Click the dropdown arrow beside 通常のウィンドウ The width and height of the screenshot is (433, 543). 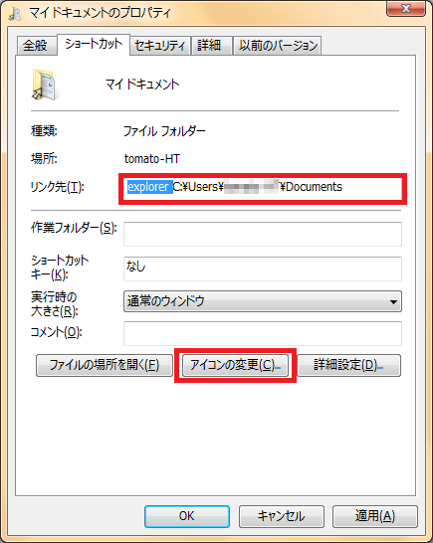coord(393,302)
